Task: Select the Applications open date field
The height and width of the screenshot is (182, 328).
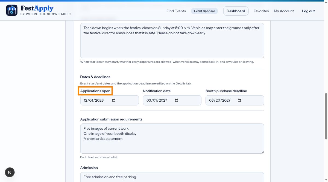Action: click(x=109, y=100)
